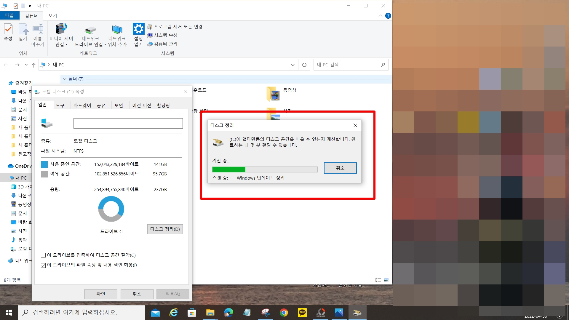Click the refresh icon beside address bar
This screenshot has height=320, width=569.
[304, 65]
